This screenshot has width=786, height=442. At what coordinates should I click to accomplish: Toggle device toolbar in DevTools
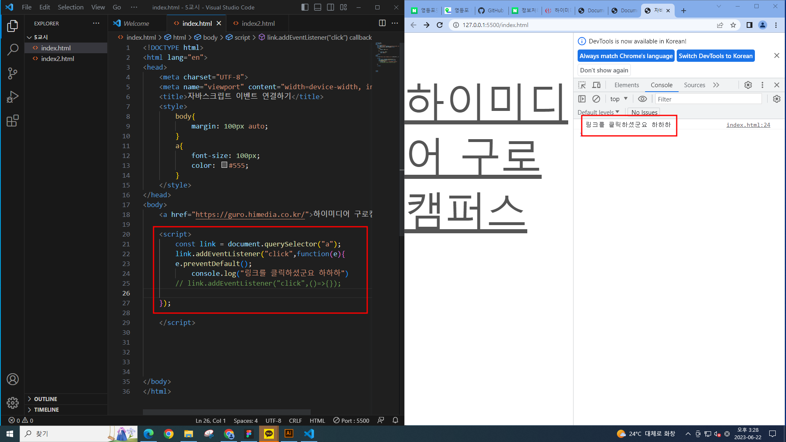click(596, 85)
